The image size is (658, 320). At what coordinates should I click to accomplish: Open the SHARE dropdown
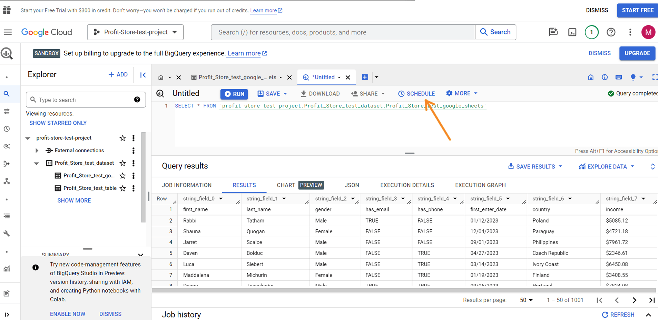(x=368, y=94)
